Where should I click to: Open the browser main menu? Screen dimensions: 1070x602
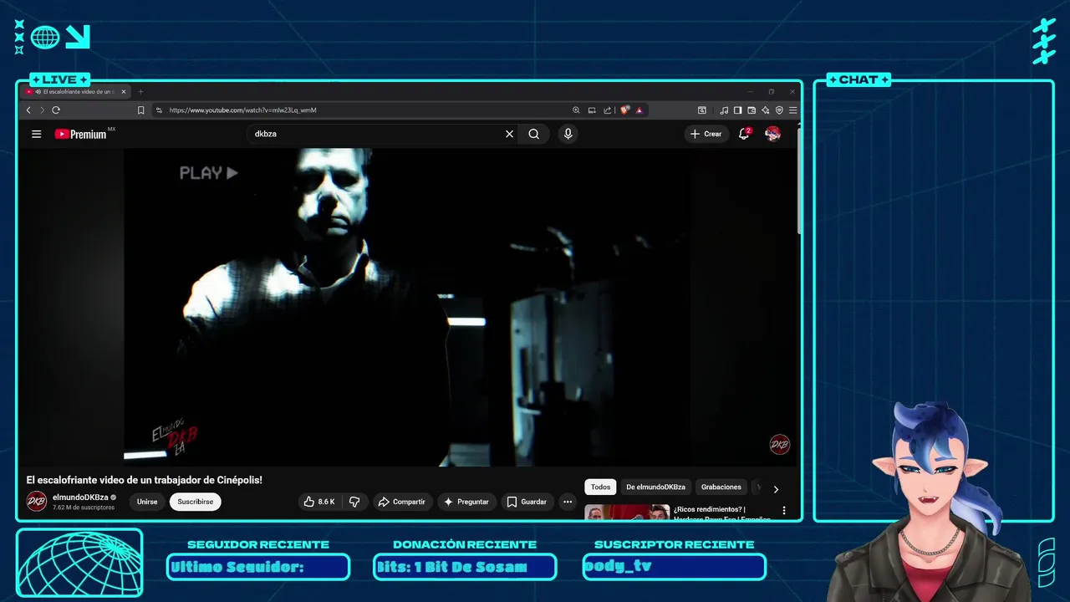[x=792, y=110]
